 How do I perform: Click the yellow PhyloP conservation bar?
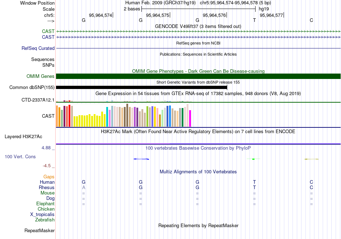click(312, 159)
